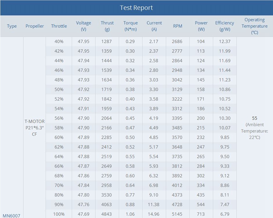The height and width of the screenshot is (218, 273).
Task: Click the MN6007 motor type link
Action: (12, 215)
